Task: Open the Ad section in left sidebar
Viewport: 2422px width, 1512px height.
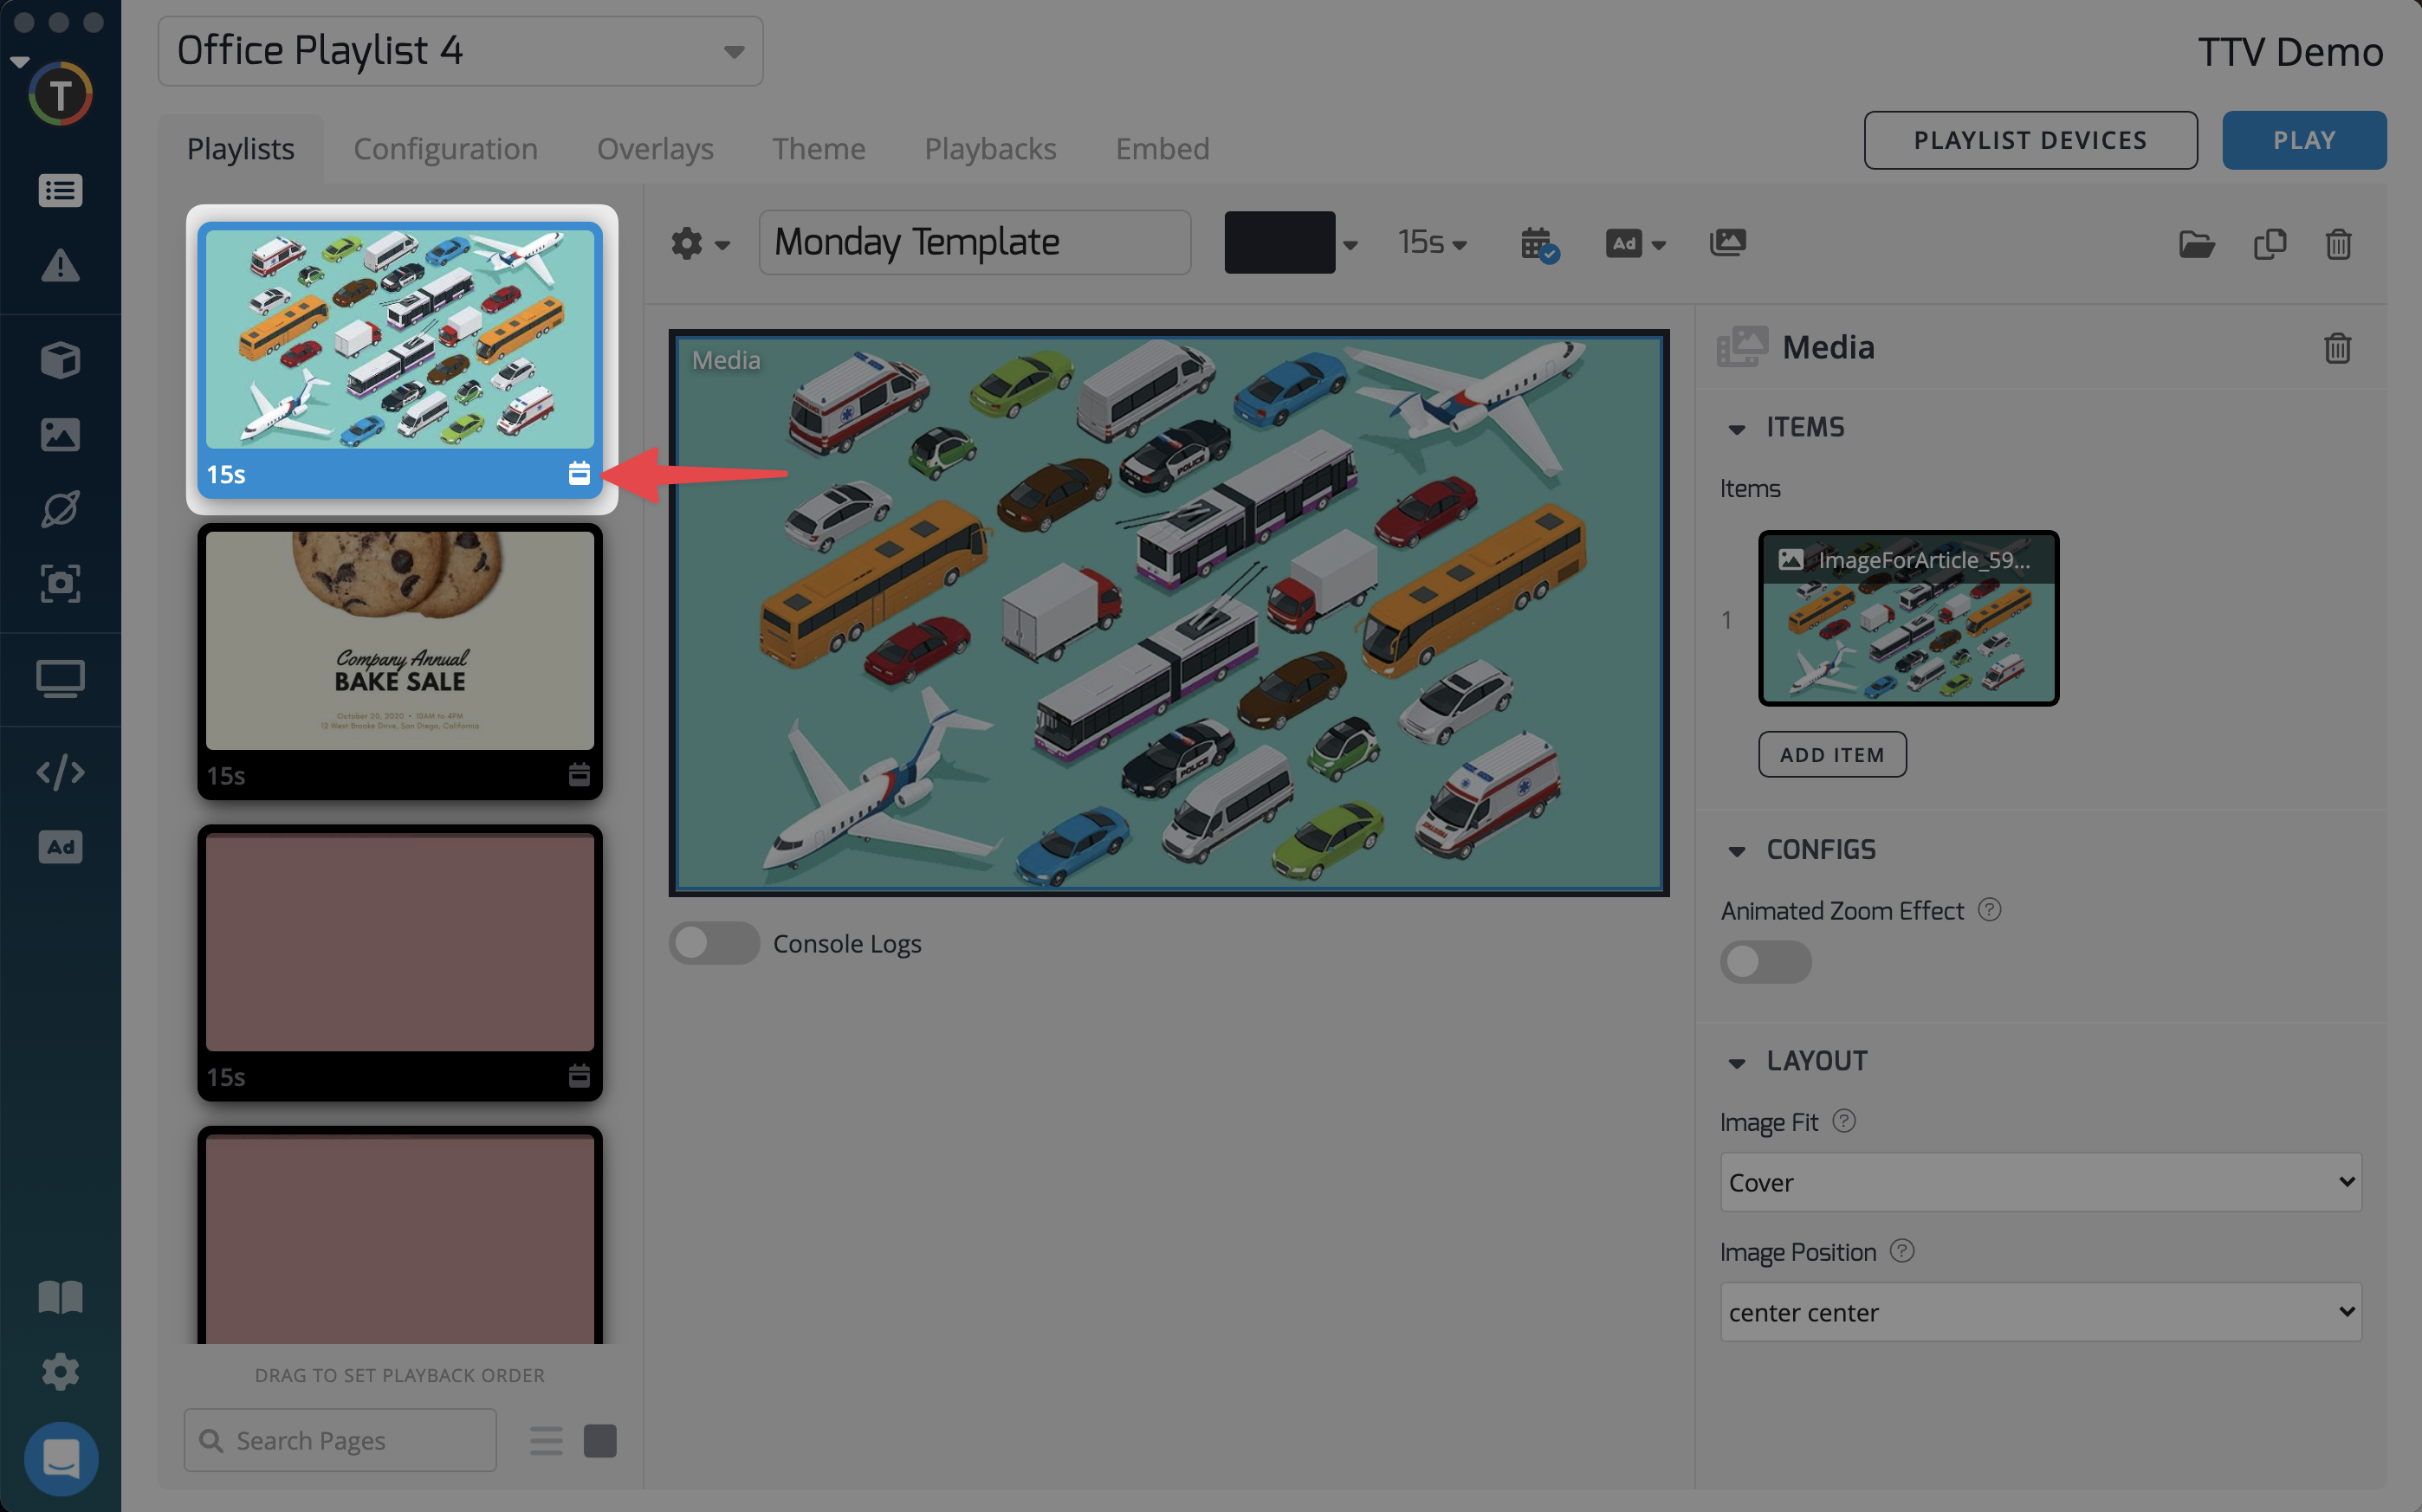Action: click(60, 847)
